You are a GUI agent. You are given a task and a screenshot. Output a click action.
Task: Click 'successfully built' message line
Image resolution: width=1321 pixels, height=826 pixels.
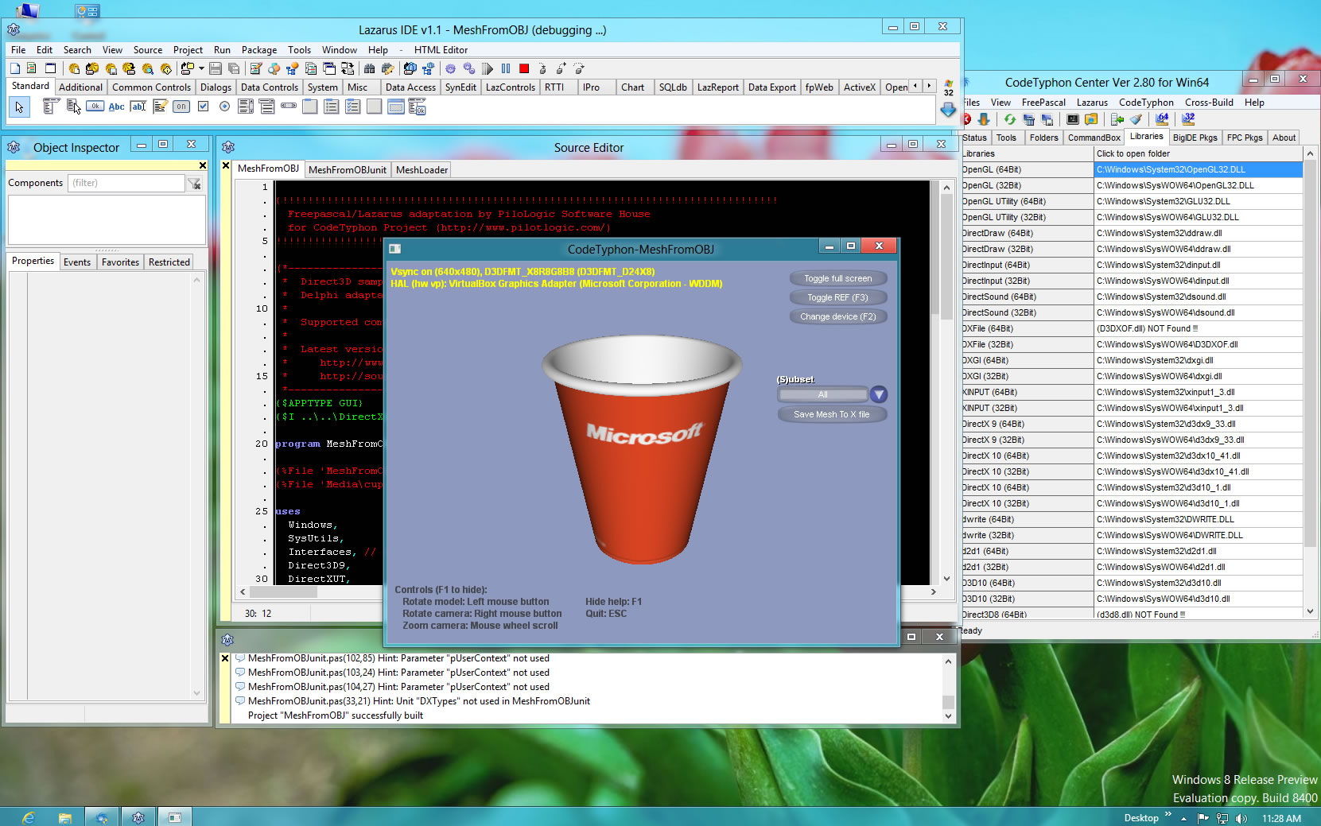click(x=336, y=715)
